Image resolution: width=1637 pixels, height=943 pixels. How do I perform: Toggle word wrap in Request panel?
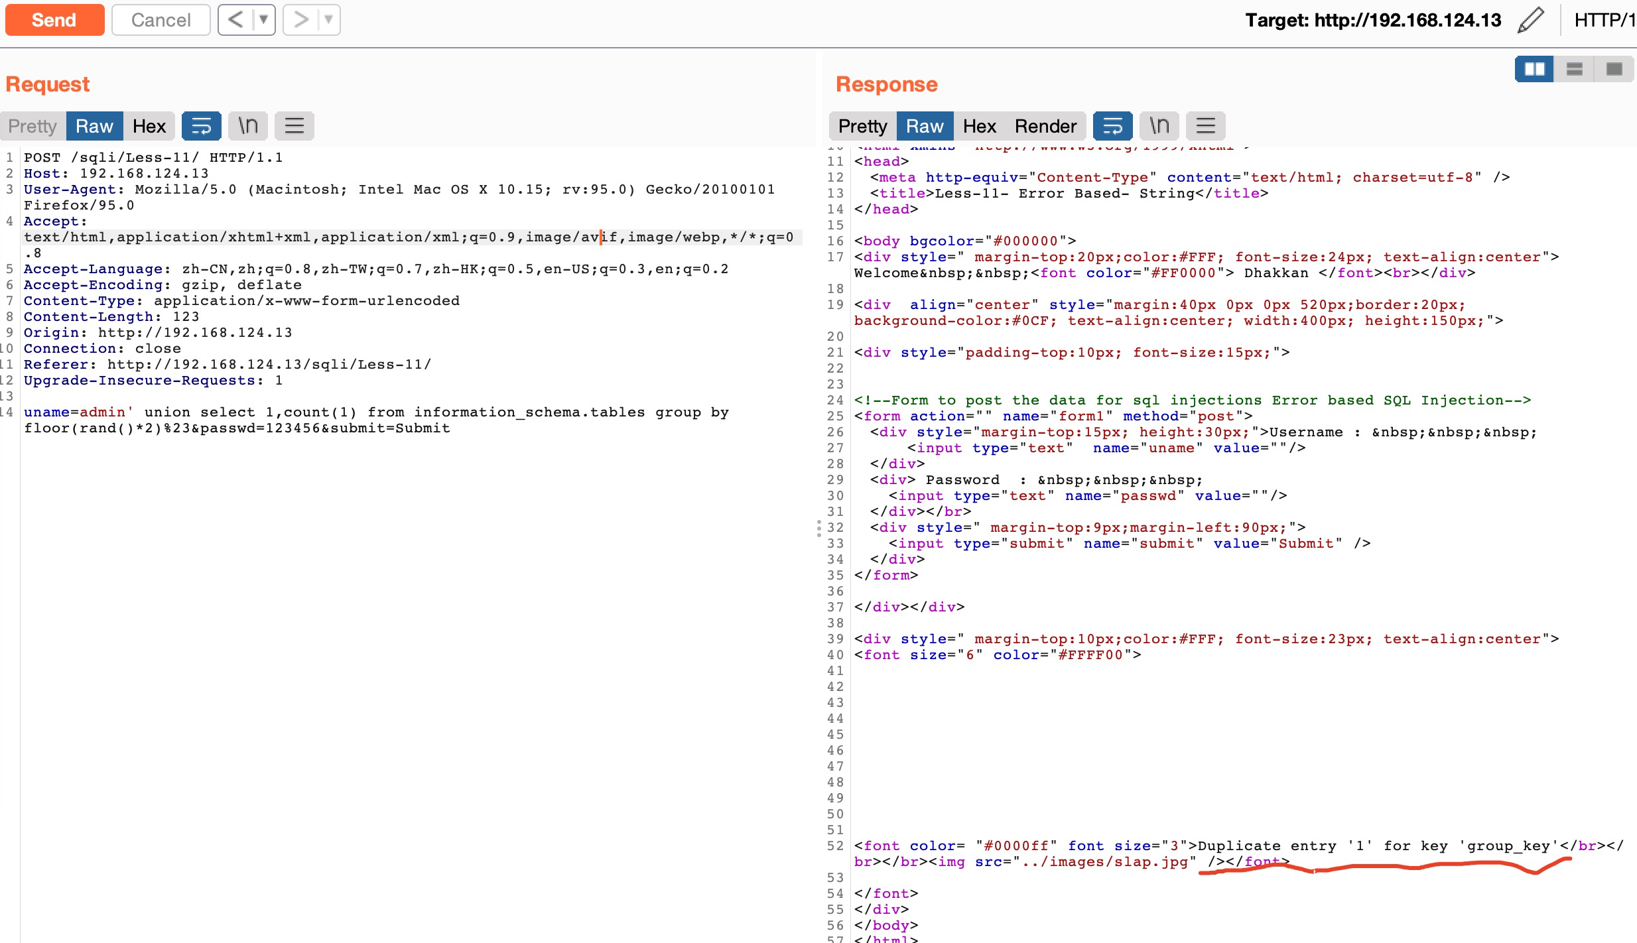(x=201, y=126)
